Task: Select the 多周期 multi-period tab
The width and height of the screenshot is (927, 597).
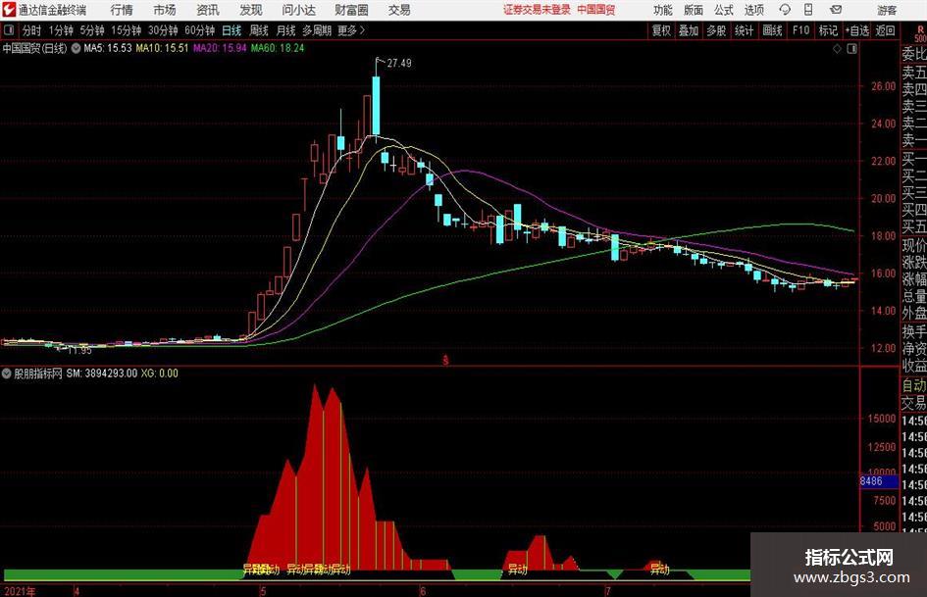Action: pos(317,30)
